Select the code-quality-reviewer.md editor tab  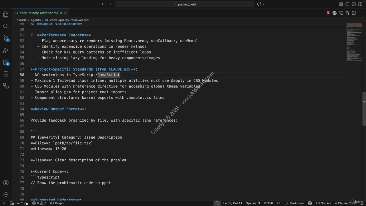39,13
